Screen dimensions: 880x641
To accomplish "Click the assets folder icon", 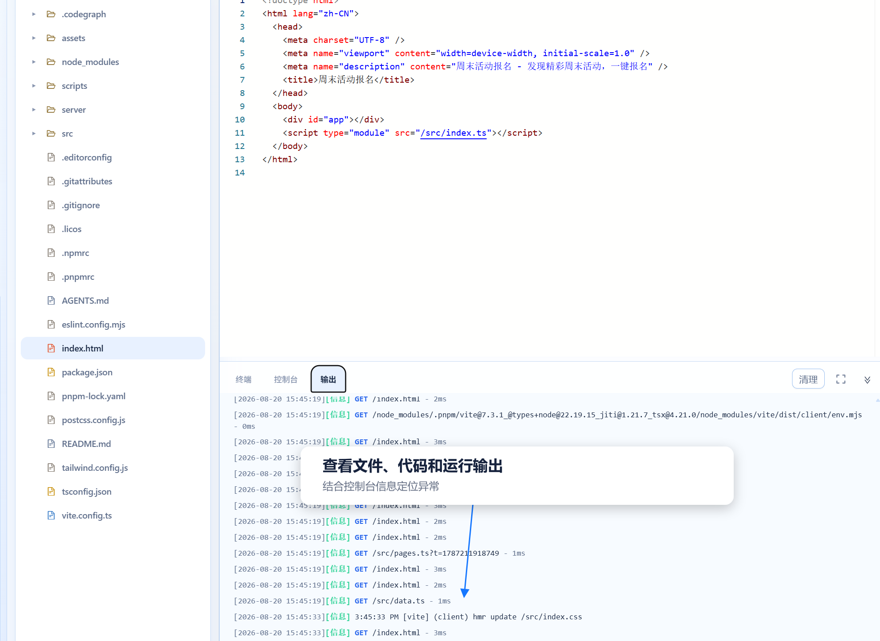I will coord(51,38).
